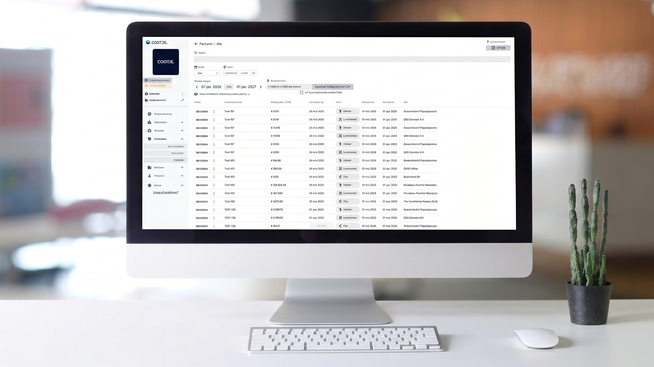Select the HUMER segment filter
Viewport: 654px width, 367px height.
(x=244, y=73)
